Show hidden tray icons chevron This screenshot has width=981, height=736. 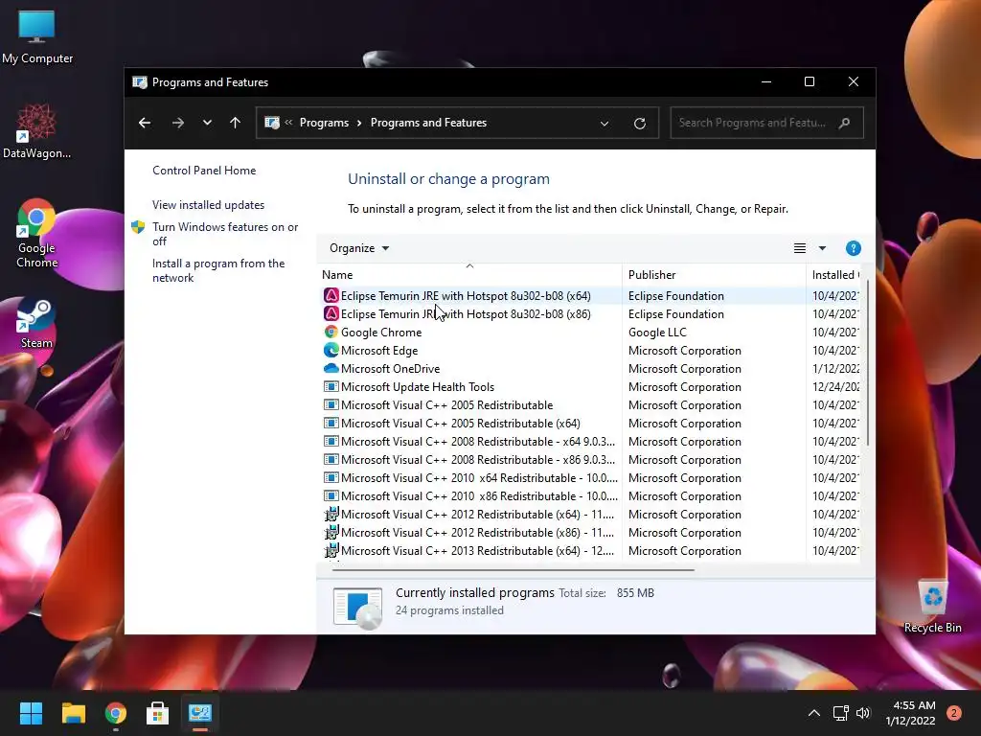point(814,713)
